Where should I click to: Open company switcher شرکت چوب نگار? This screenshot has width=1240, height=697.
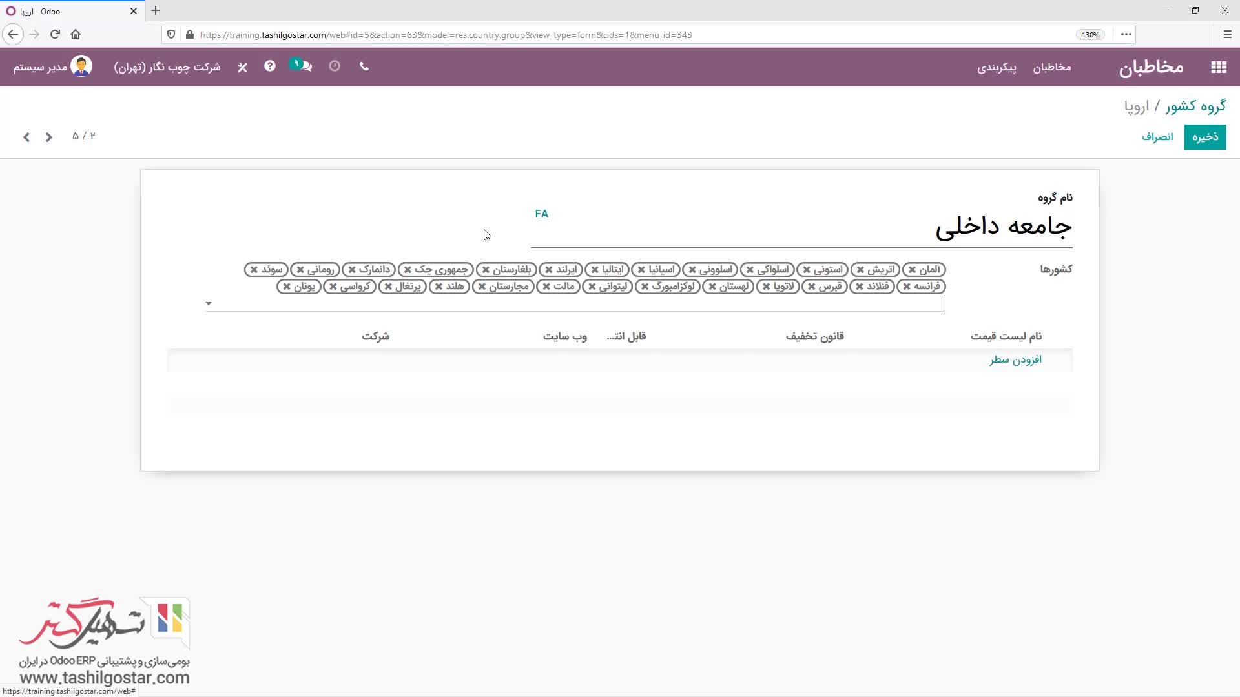(167, 67)
